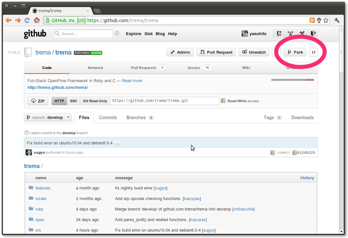Click the commit clipboard icon before 'commit'

pyautogui.click(x=272, y=153)
